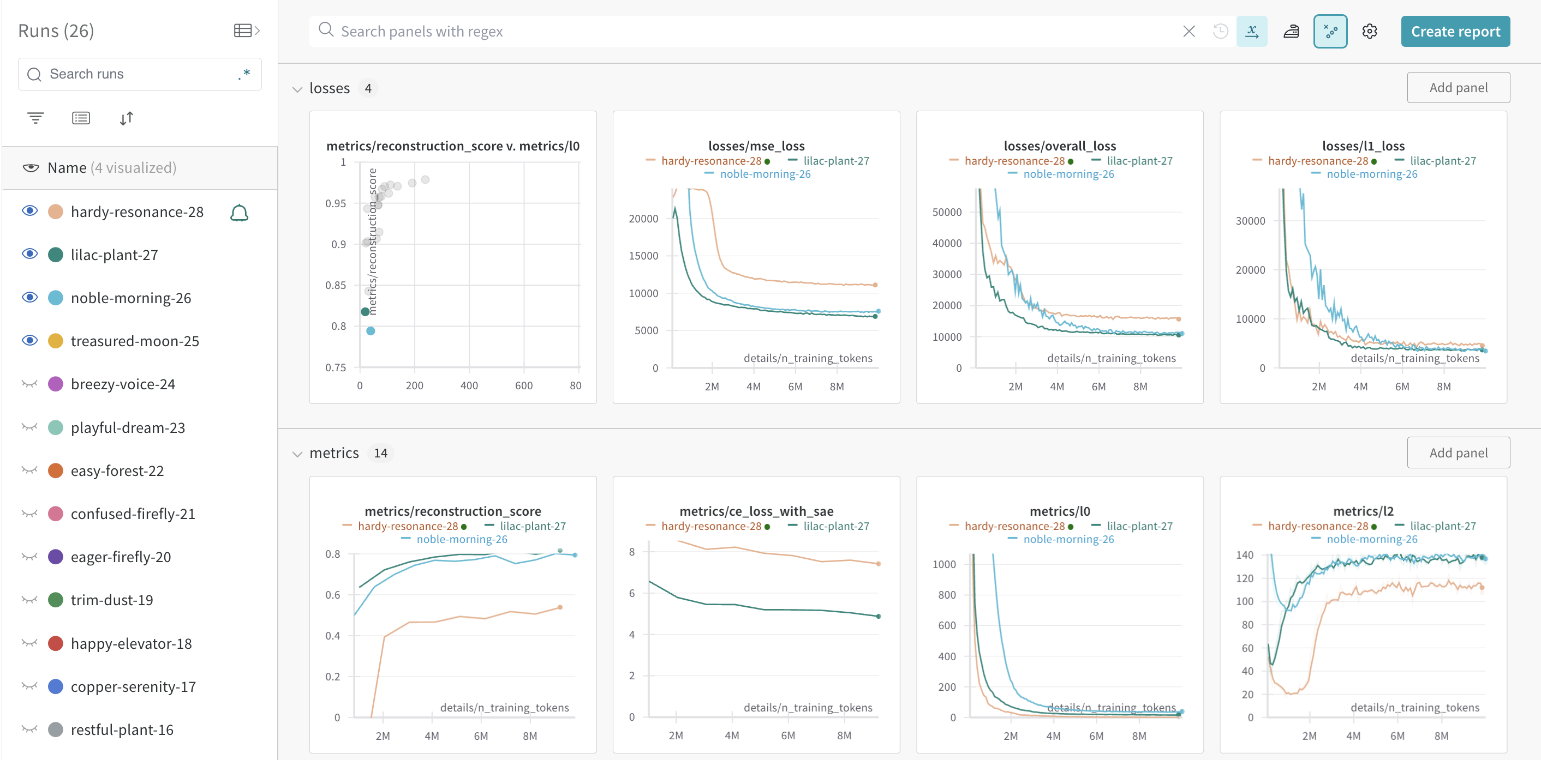Toggle regex mode in Search runs
1541x760 pixels.
(243, 74)
